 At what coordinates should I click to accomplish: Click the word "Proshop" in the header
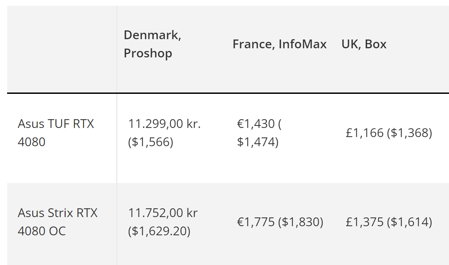click(148, 53)
